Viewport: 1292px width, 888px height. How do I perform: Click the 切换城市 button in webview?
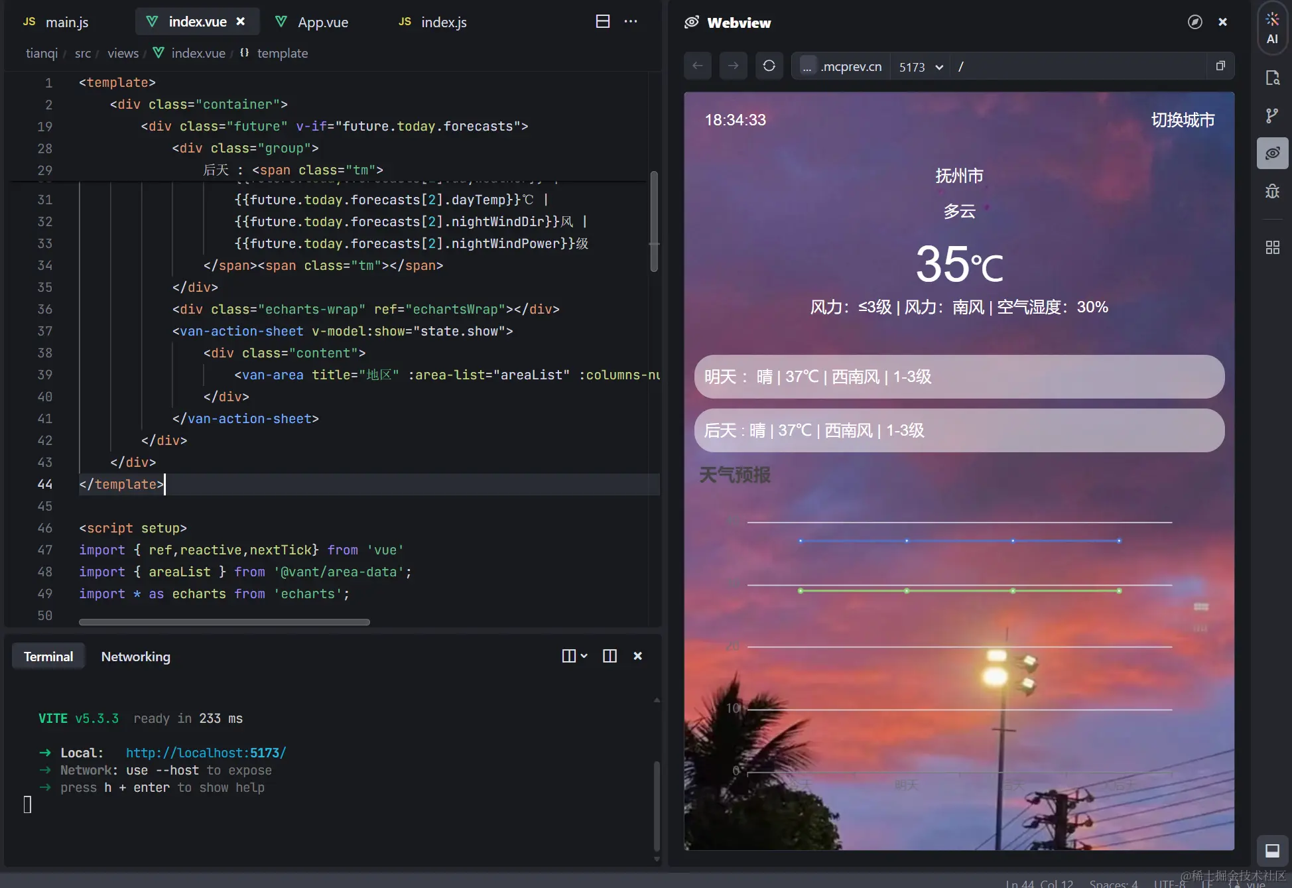click(1182, 121)
